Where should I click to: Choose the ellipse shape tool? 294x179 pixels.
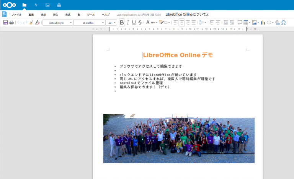[269, 23]
